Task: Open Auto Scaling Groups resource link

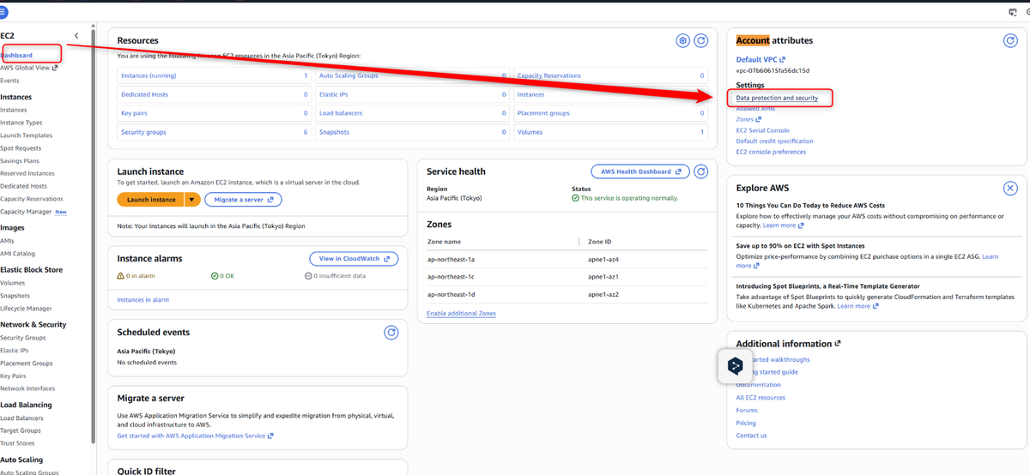Action: pyautogui.click(x=348, y=75)
